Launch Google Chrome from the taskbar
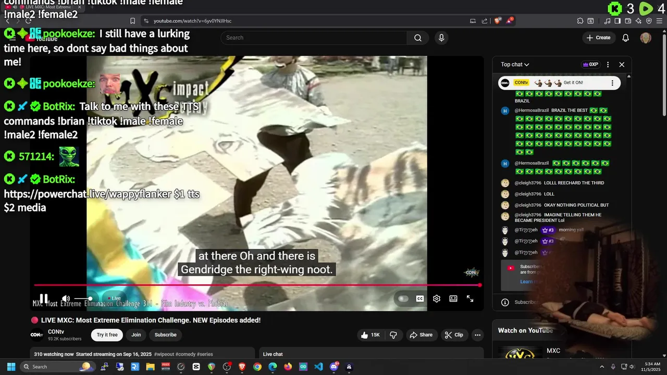Image resolution: width=667 pixels, height=375 pixels. 257,367
